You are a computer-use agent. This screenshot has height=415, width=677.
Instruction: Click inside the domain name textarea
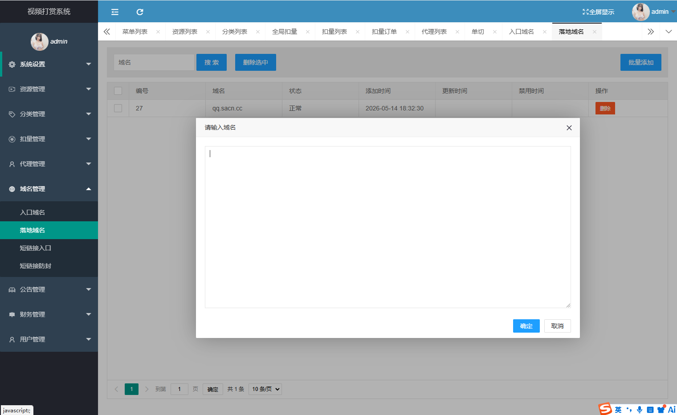click(387, 227)
